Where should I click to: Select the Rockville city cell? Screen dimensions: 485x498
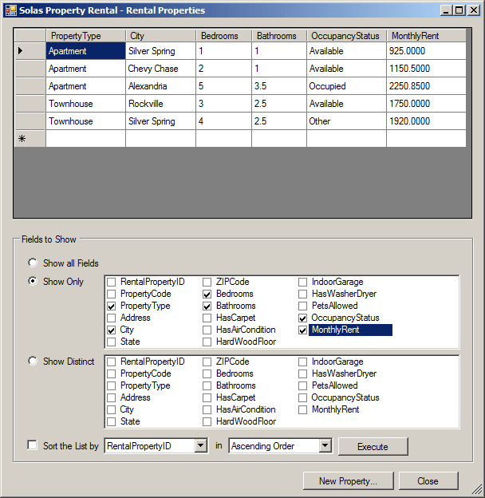point(160,104)
